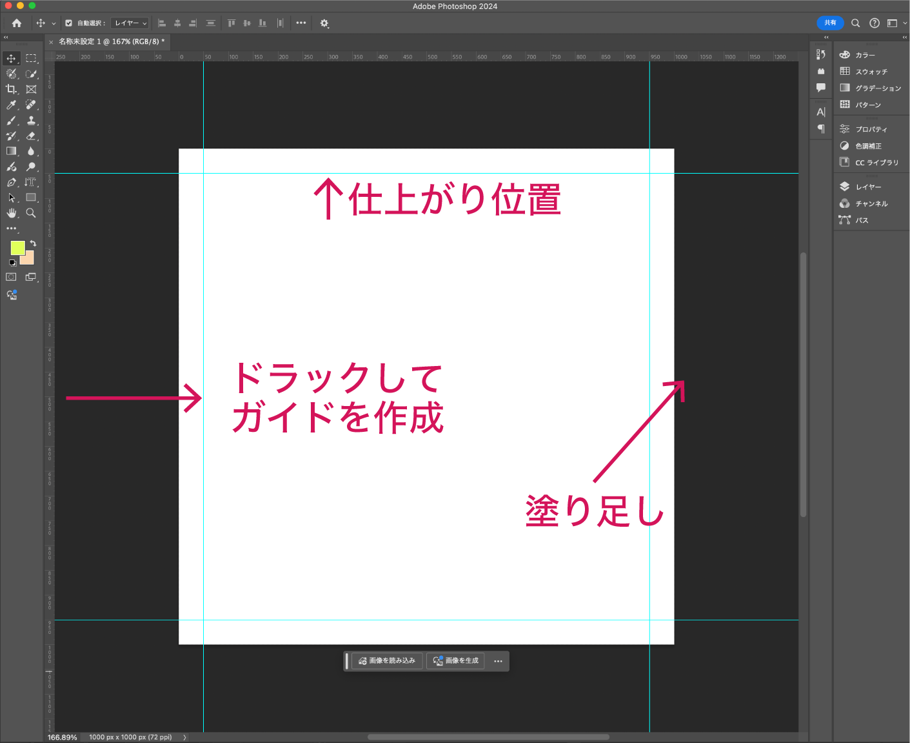Choose the Rectangular Marquee tool
Image resolution: width=910 pixels, height=743 pixels.
click(x=31, y=58)
